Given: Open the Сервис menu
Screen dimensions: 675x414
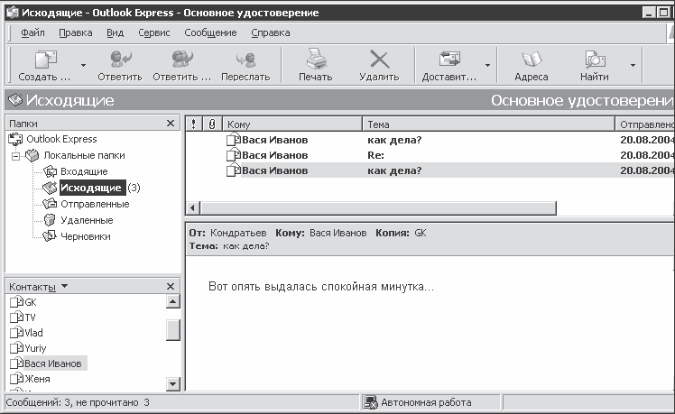Looking at the screenshot, I should coord(154,32).
